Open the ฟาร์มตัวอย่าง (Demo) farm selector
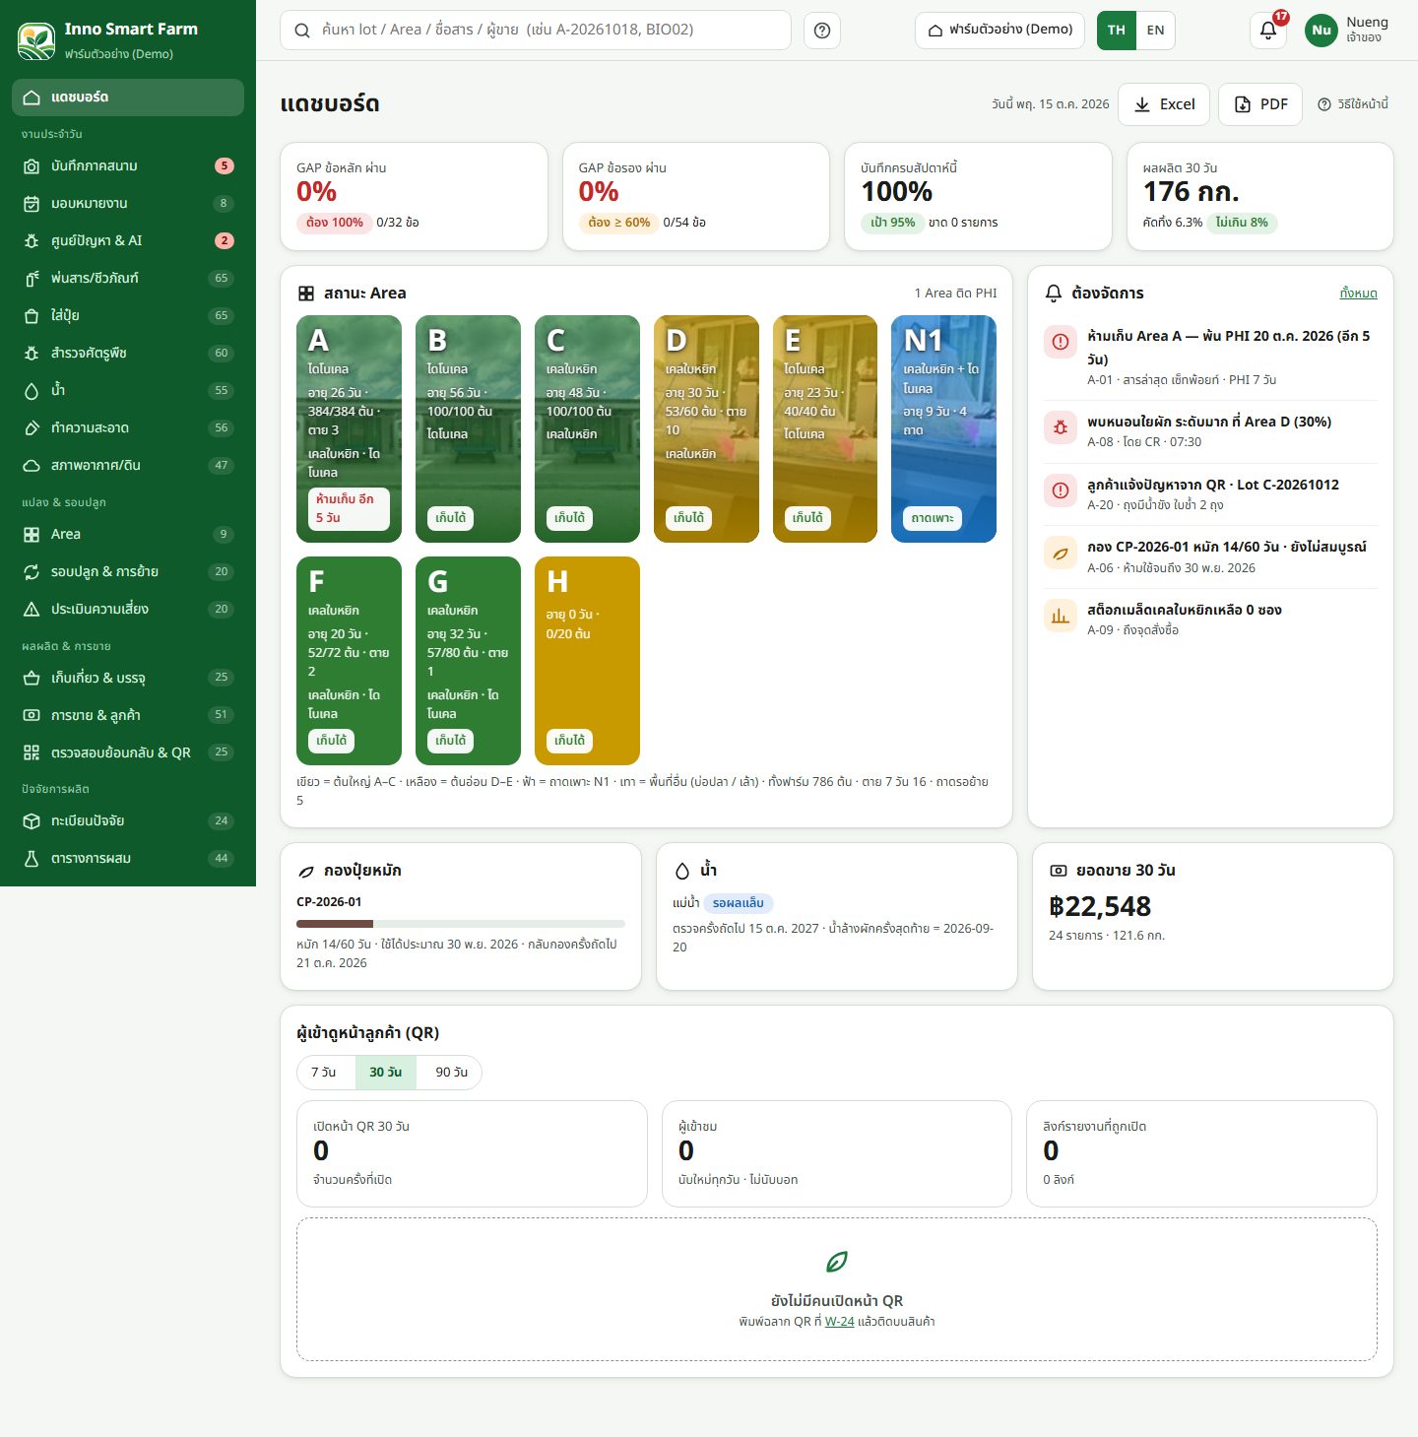 click(1000, 31)
